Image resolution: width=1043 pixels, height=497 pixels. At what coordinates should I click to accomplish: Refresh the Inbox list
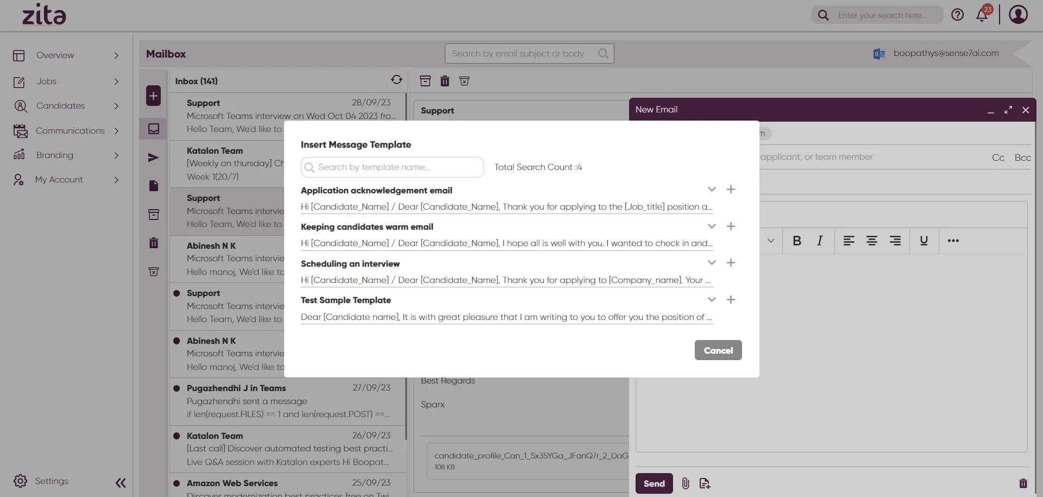(x=397, y=80)
